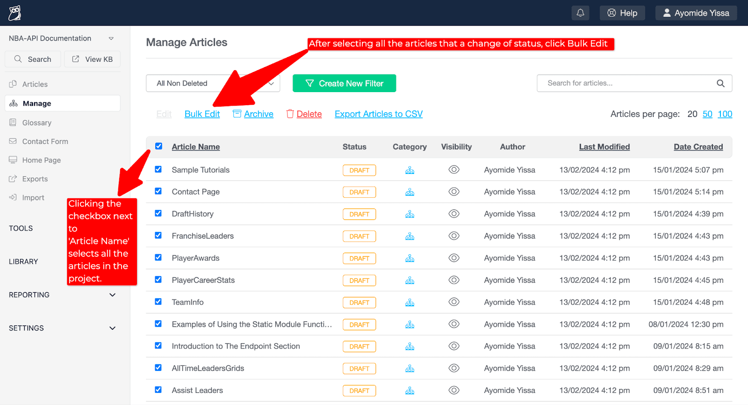Viewport: 748px width, 405px height.
Task: Click the visibility eye for Contact Page
Action: pyautogui.click(x=454, y=192)
